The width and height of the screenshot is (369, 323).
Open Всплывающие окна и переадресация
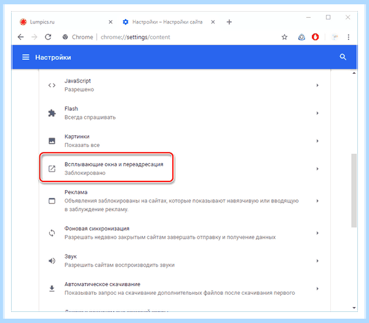(x=184, y=169)
